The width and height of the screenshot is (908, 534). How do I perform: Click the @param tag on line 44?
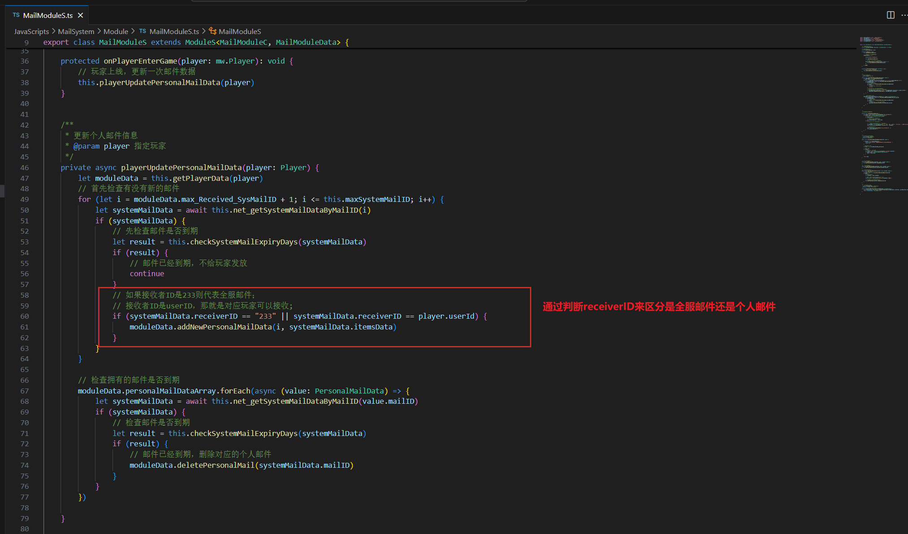86,146
